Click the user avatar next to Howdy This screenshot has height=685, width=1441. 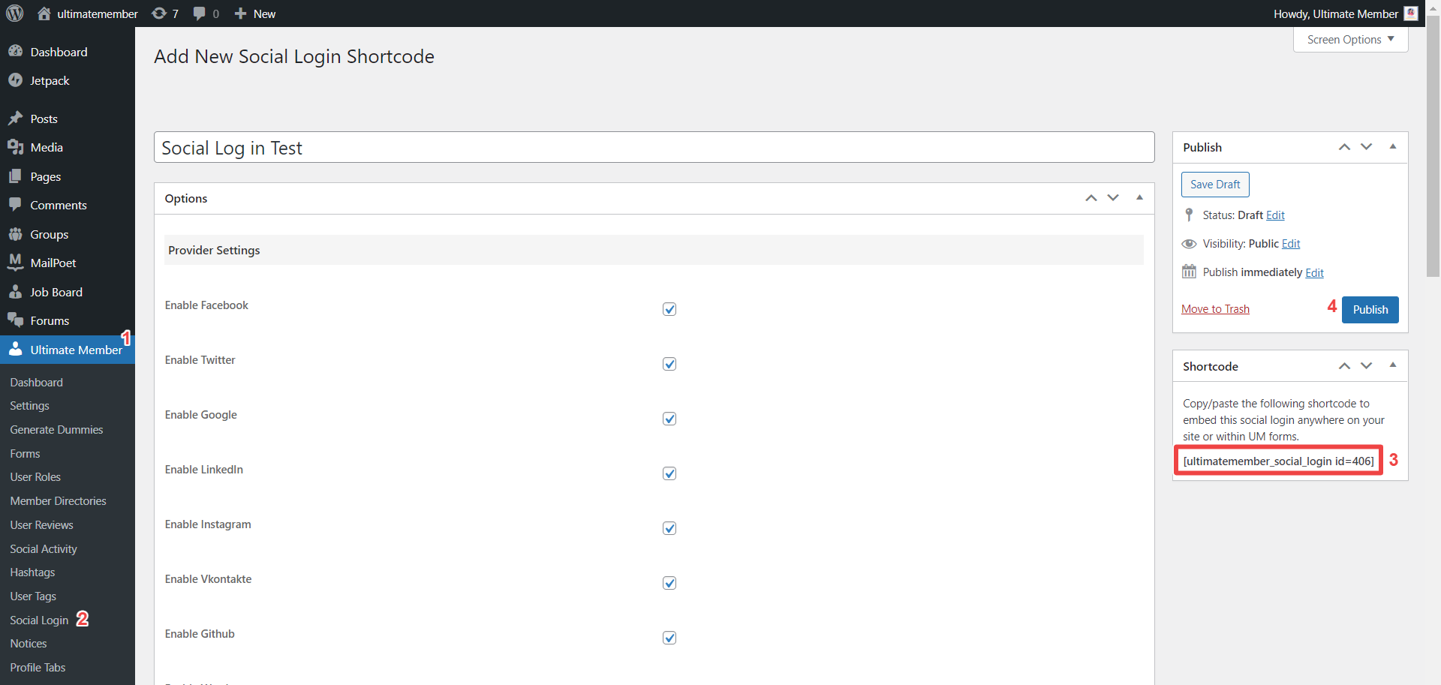pos(1411,14)
